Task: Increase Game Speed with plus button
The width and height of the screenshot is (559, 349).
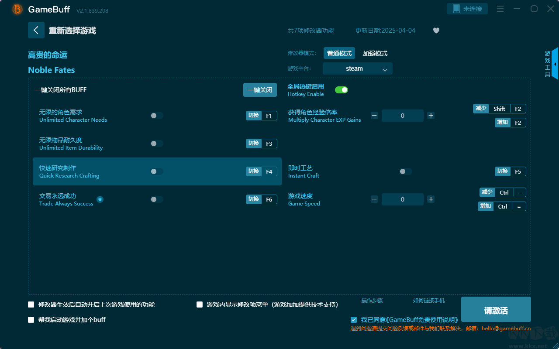Action: click(431, 199)
